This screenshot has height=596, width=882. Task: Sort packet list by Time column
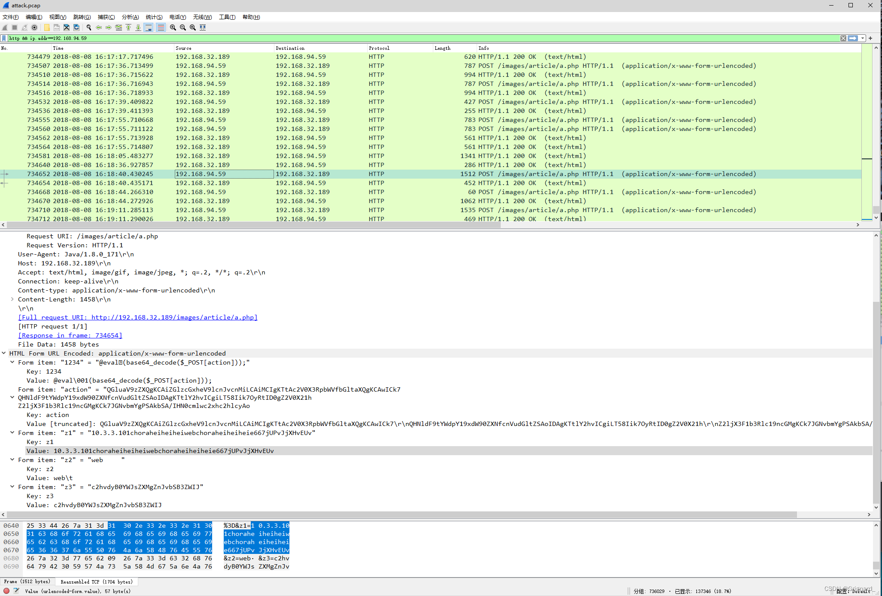point(113,48)
